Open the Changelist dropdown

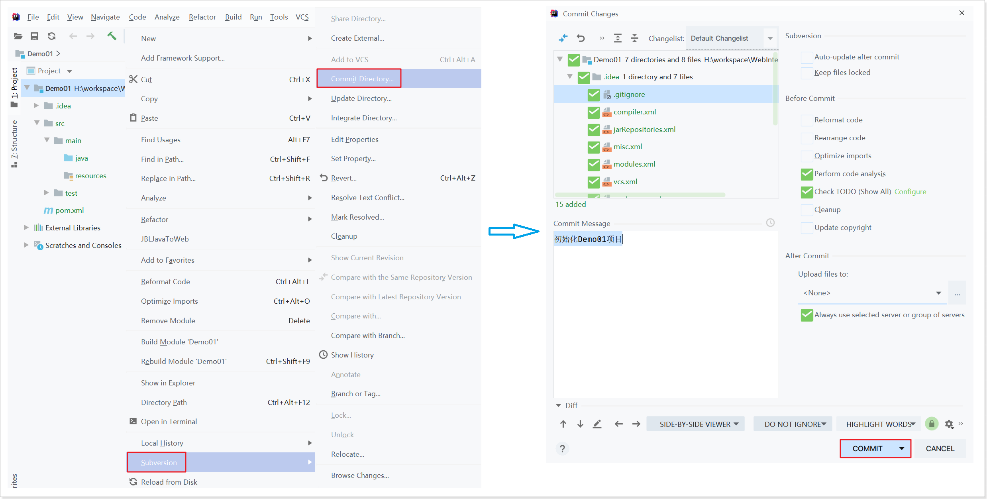pos(732,38)
